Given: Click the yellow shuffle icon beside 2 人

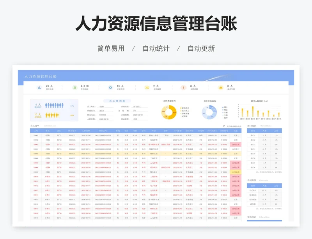Looking at the screenshot, I should pos(147,88).
